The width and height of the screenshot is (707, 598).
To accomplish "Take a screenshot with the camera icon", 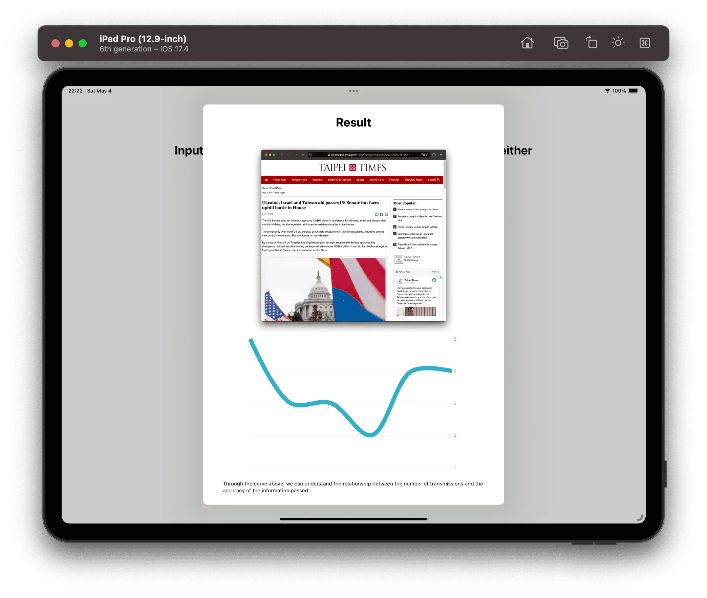I will point(561,43).
